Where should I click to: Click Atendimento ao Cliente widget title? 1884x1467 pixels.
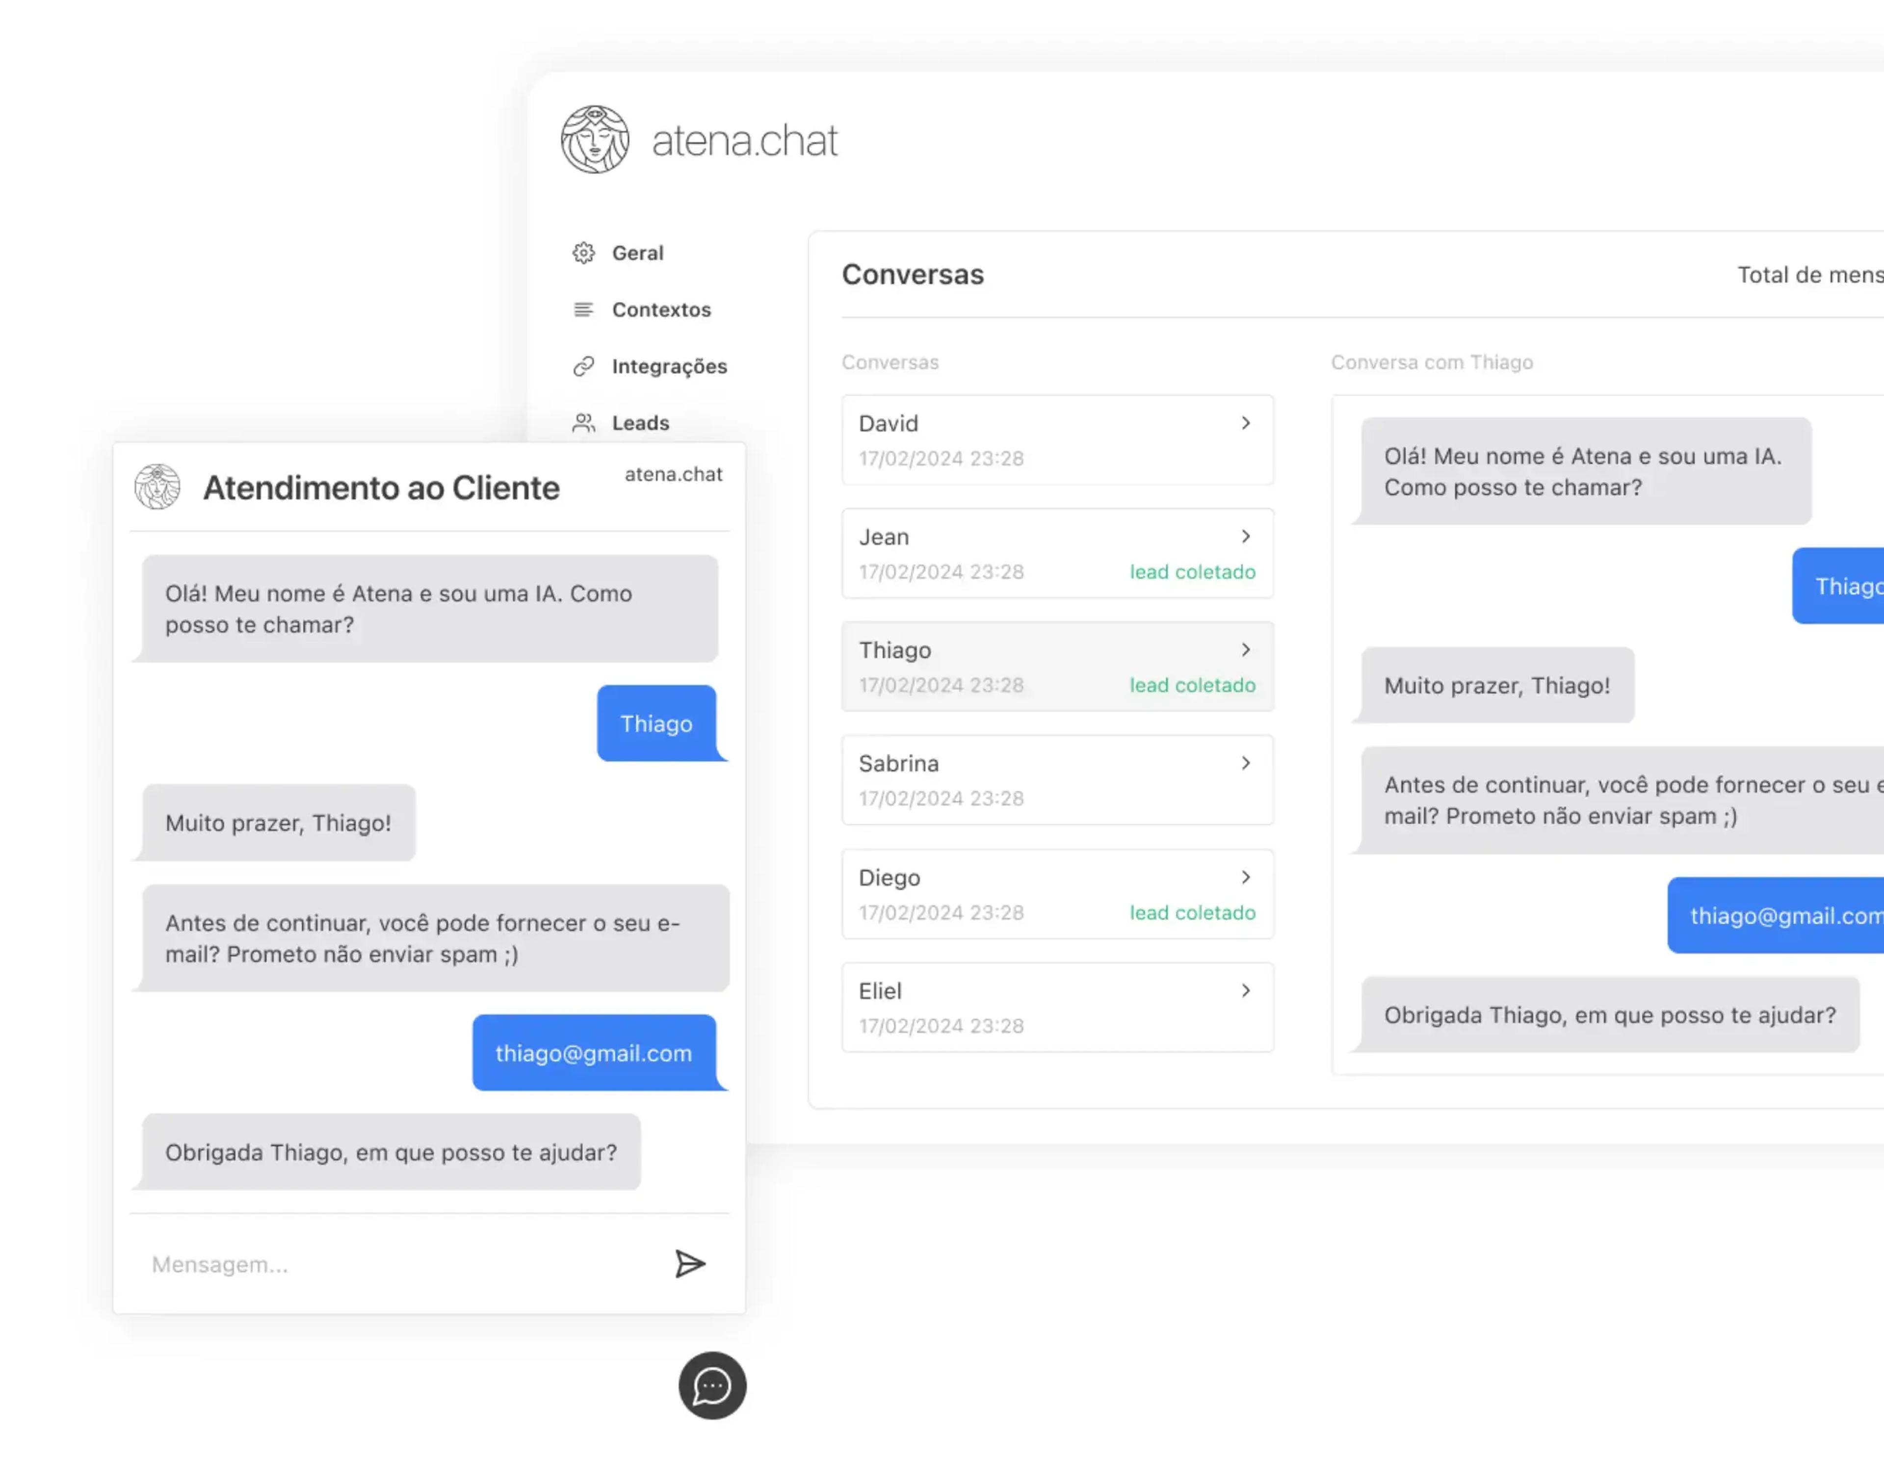click(381, 487)
